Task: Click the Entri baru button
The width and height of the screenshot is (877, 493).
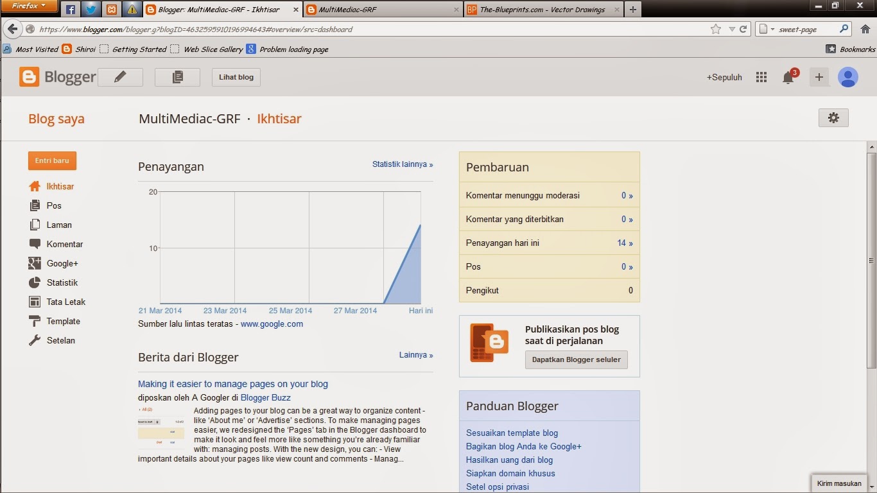Action: [x=52, y=160]
